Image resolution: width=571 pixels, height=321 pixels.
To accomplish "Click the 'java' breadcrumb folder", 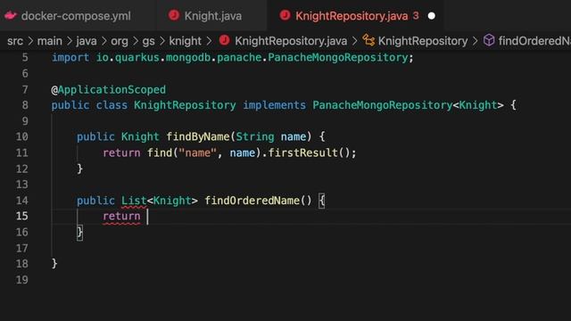I will pos(87,41).
